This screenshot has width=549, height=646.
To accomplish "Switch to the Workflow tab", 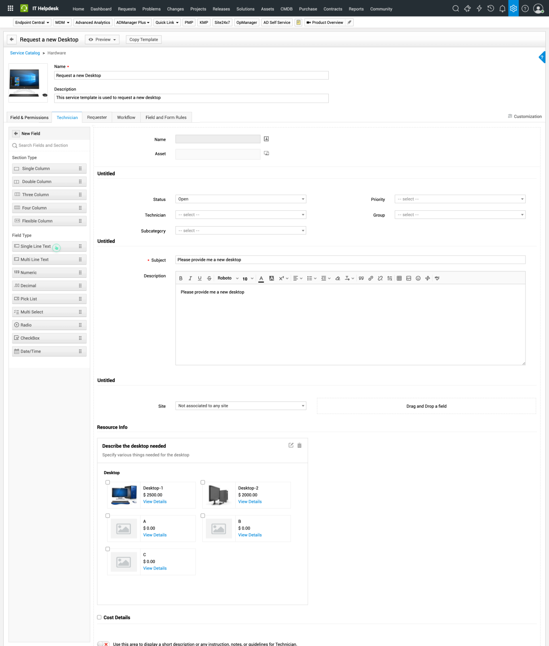I will pyautogui.click(x=126, y=117).
